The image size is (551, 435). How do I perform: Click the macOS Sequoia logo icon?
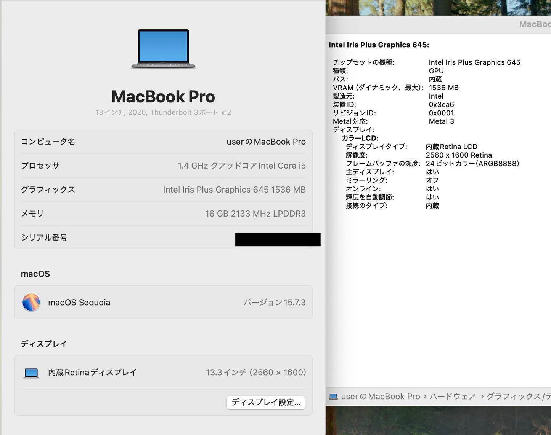coord(31,303)
